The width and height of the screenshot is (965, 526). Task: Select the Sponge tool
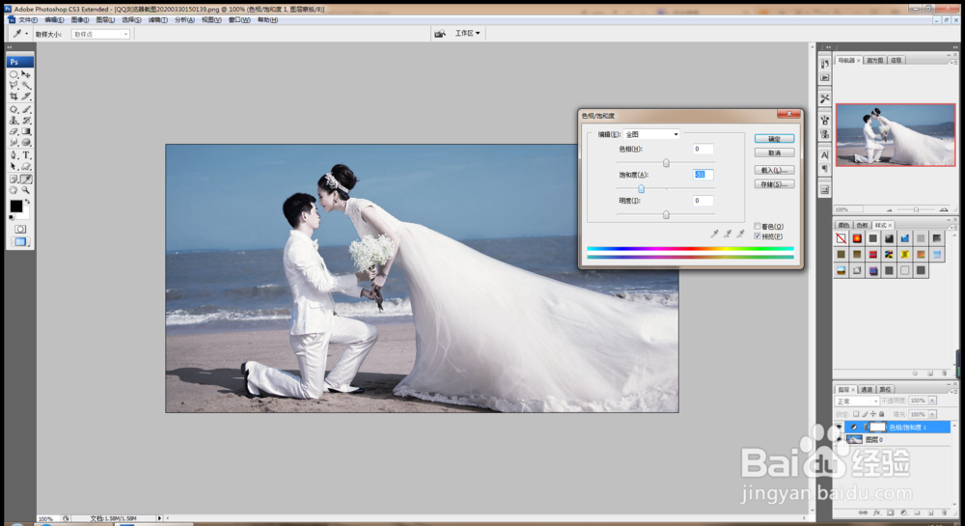[x=26, y=142]
